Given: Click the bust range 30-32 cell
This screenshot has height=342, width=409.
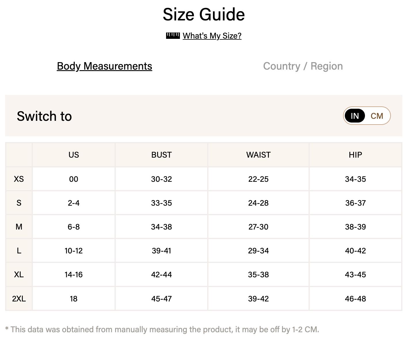Looking at the screenshot, I should click(x=161, y=179).
